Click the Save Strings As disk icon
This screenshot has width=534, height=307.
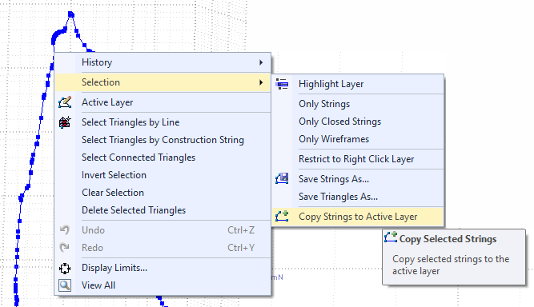coord(282,179)
